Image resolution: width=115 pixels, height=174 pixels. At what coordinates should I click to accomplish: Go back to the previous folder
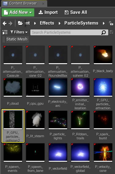(5, 23)
